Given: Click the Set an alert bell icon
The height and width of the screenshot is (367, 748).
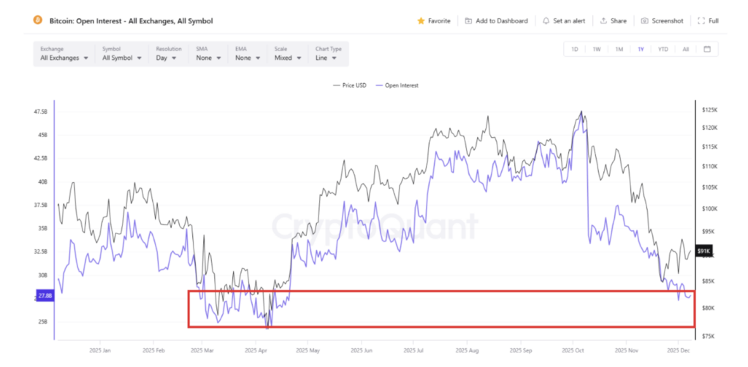Looking at the screenshot, I should (546, 21).
